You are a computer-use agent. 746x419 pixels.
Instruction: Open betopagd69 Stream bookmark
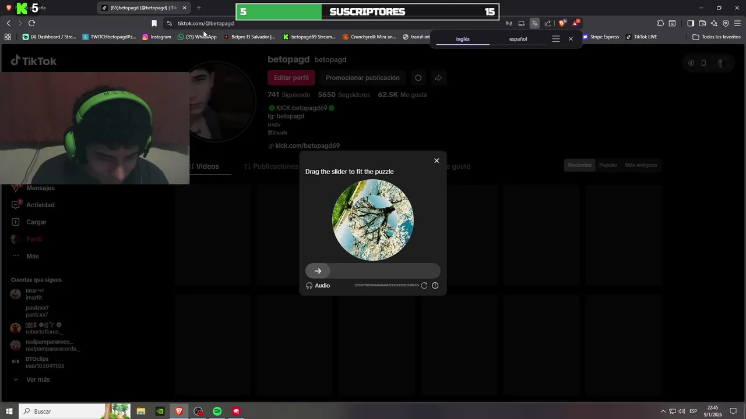tap(309, 37)
